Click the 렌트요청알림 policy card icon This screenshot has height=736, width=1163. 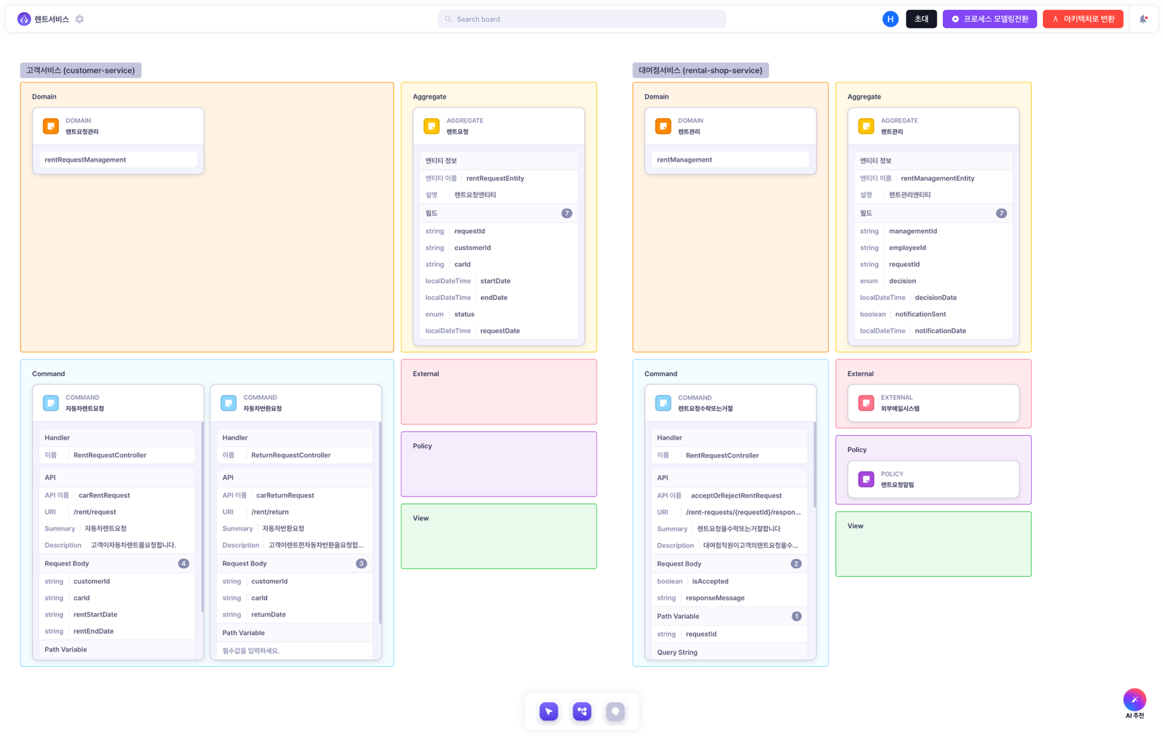coord(866,479)
